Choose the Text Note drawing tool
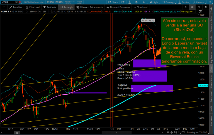Viewport: 214px width, 135px height. (x=50, y=7)
